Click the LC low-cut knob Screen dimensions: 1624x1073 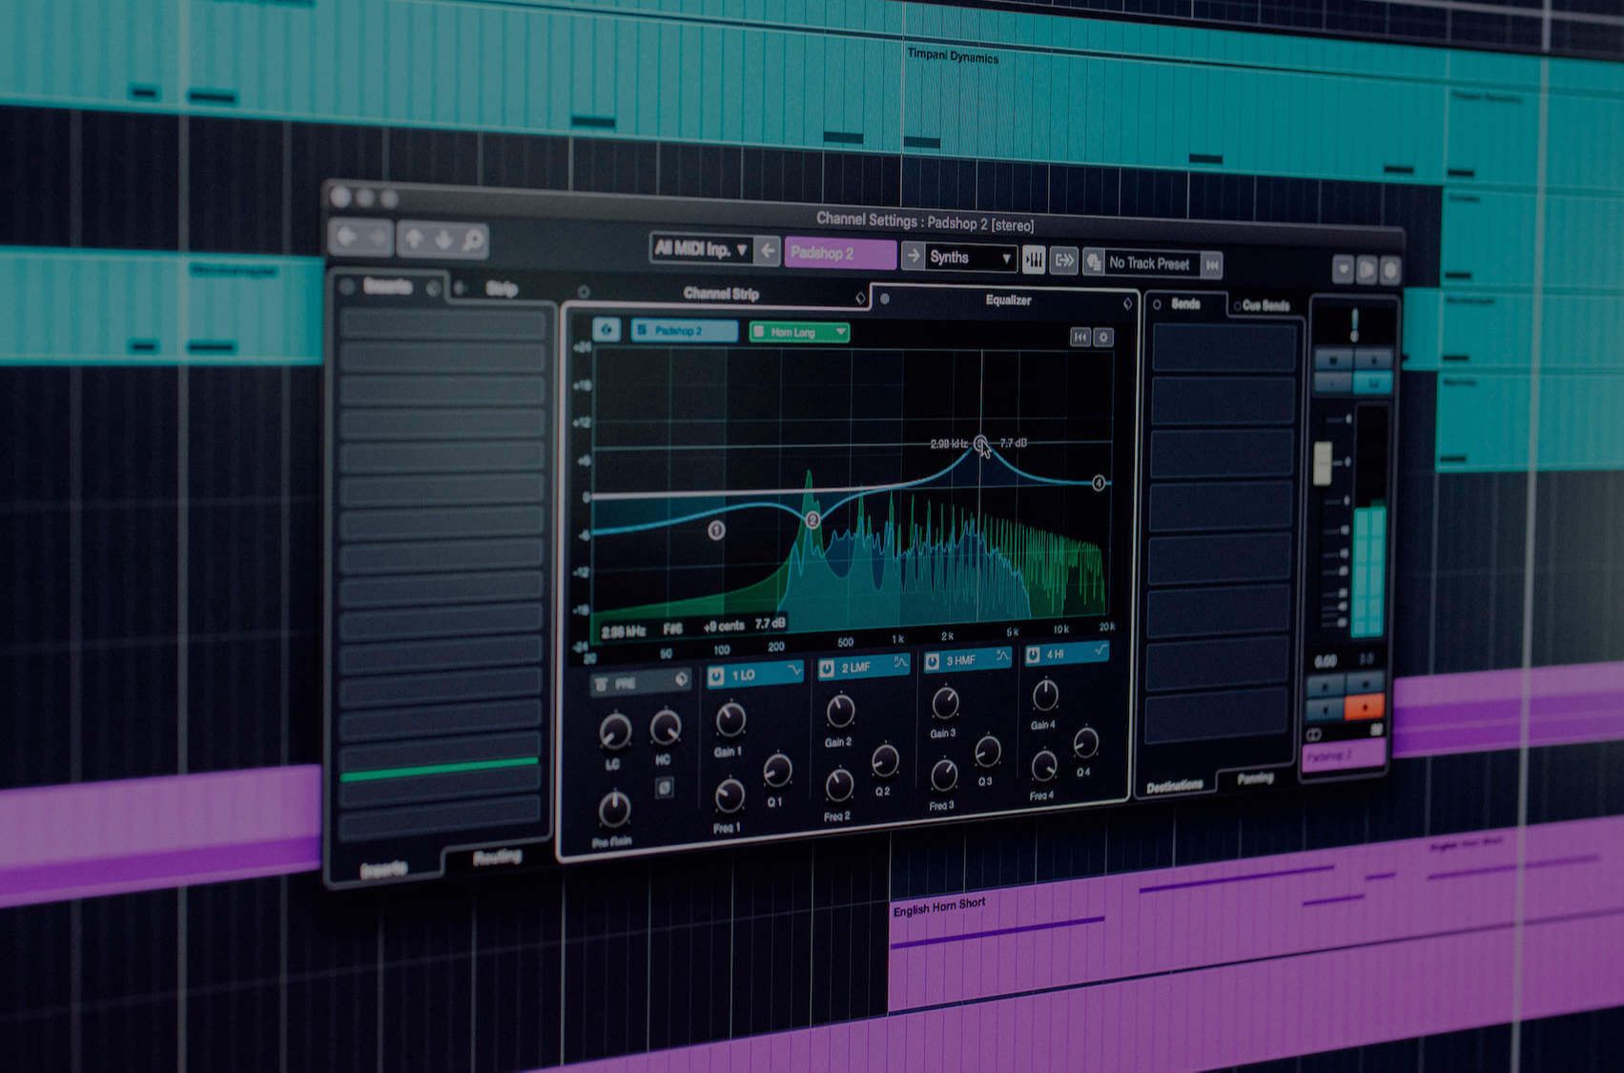[615, 732]
